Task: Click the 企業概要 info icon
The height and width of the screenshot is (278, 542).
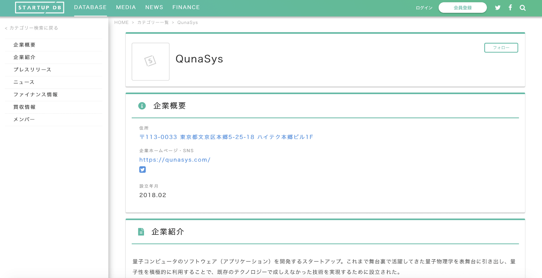Action: (142, 106)
